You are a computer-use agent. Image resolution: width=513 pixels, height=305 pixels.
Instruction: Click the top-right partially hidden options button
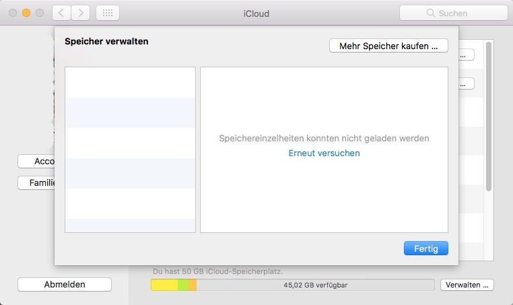pyautogui.click(x=467, y=55)
